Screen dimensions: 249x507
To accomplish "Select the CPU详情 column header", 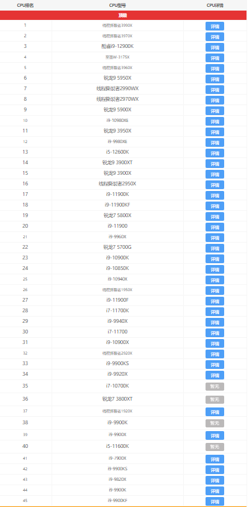I will (215, 6).
